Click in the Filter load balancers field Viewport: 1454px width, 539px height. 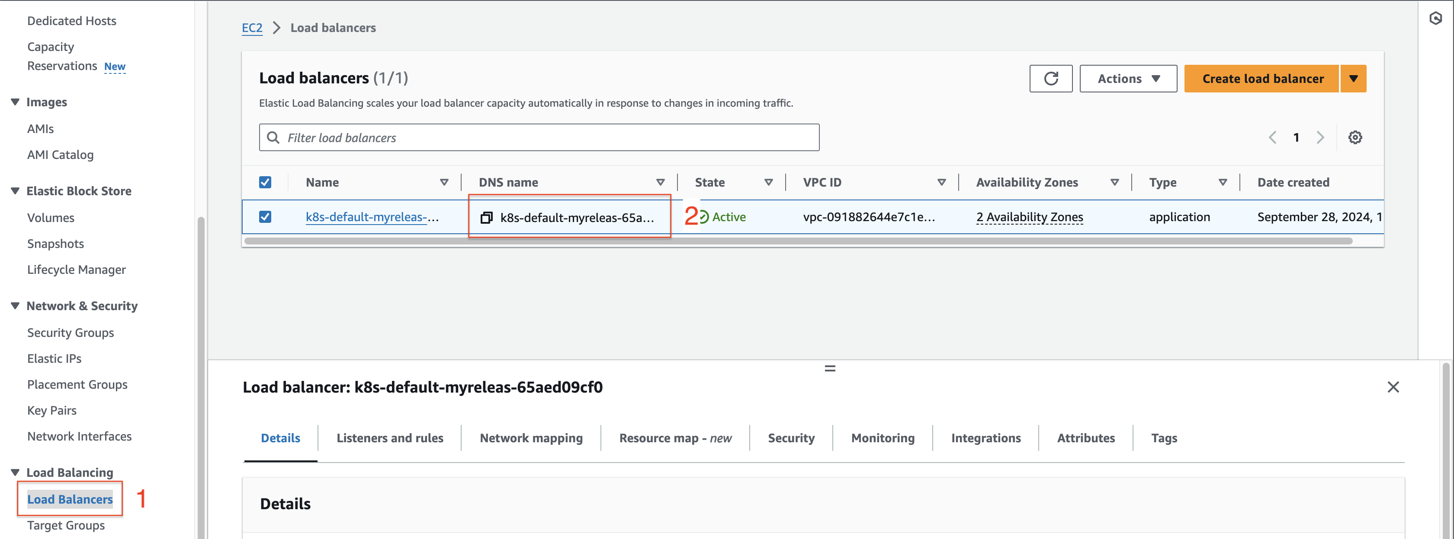click(x=539, y=137)
